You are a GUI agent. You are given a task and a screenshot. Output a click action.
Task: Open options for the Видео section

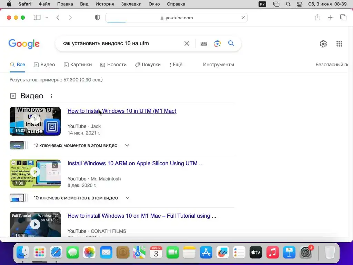click(51, 96)
